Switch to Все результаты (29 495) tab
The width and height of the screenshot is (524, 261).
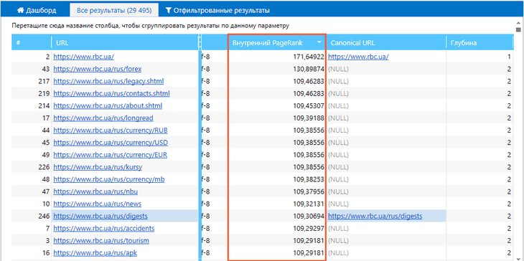[x=114, y=10]
